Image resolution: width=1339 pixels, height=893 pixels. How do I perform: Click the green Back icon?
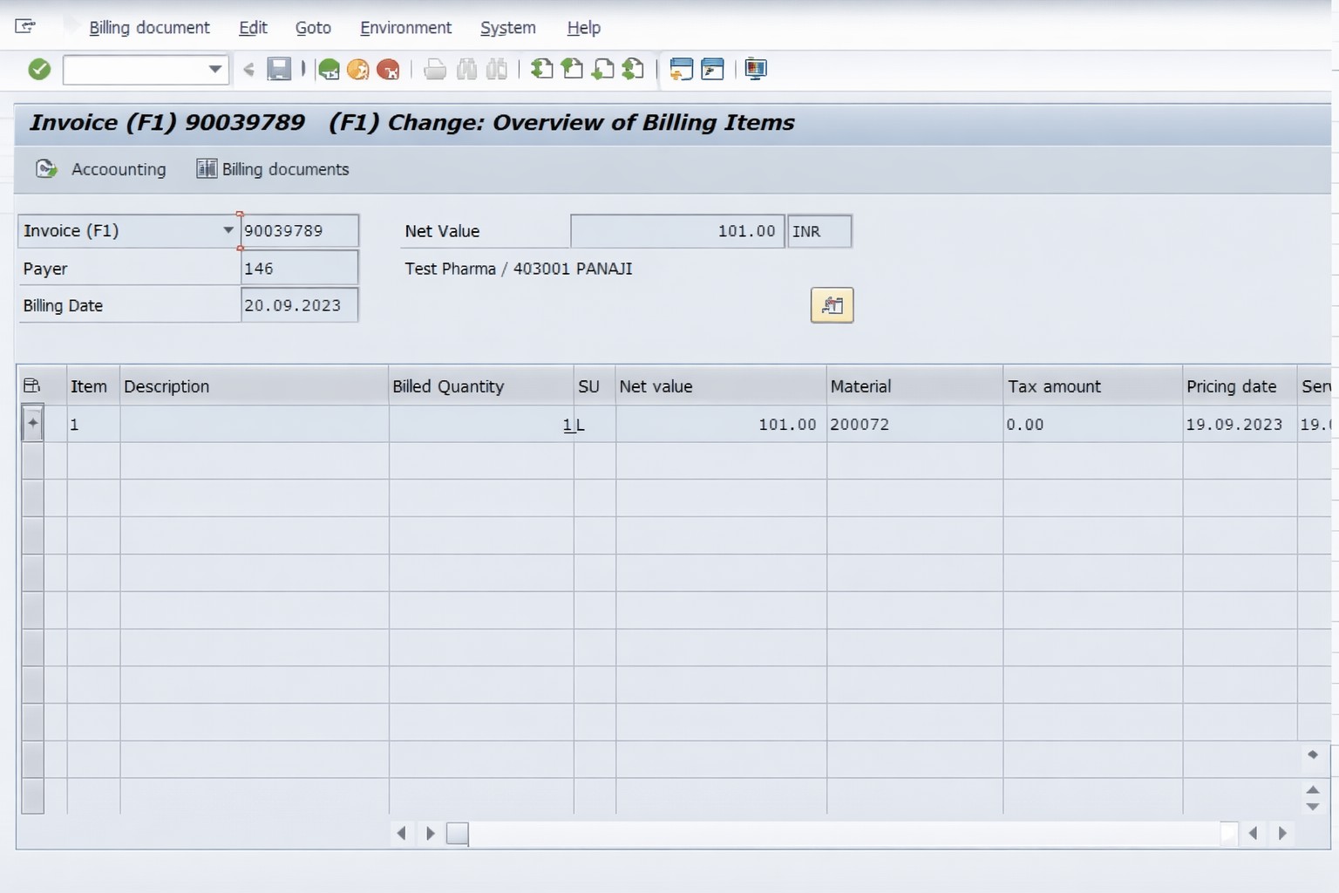tap(329, 70)
